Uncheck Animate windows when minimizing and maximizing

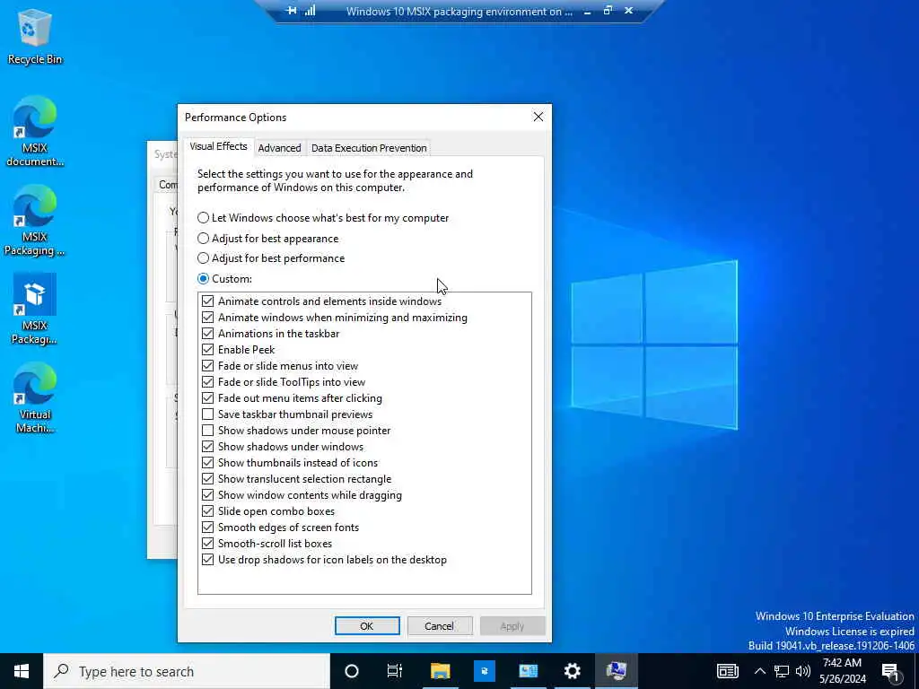click(x=207, y=318)
